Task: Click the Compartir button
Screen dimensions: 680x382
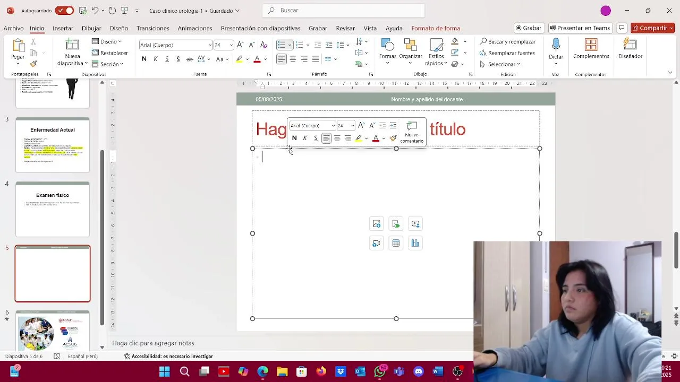Action: (652, 28)
